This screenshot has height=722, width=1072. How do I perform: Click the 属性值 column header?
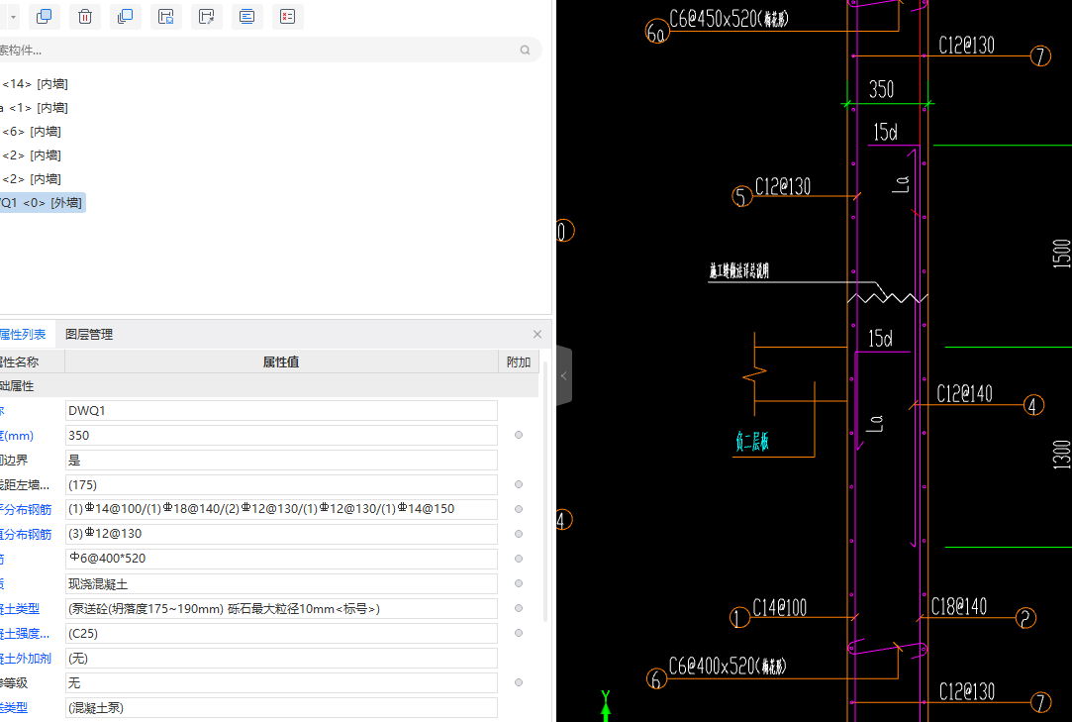click(x=281, y=362)
